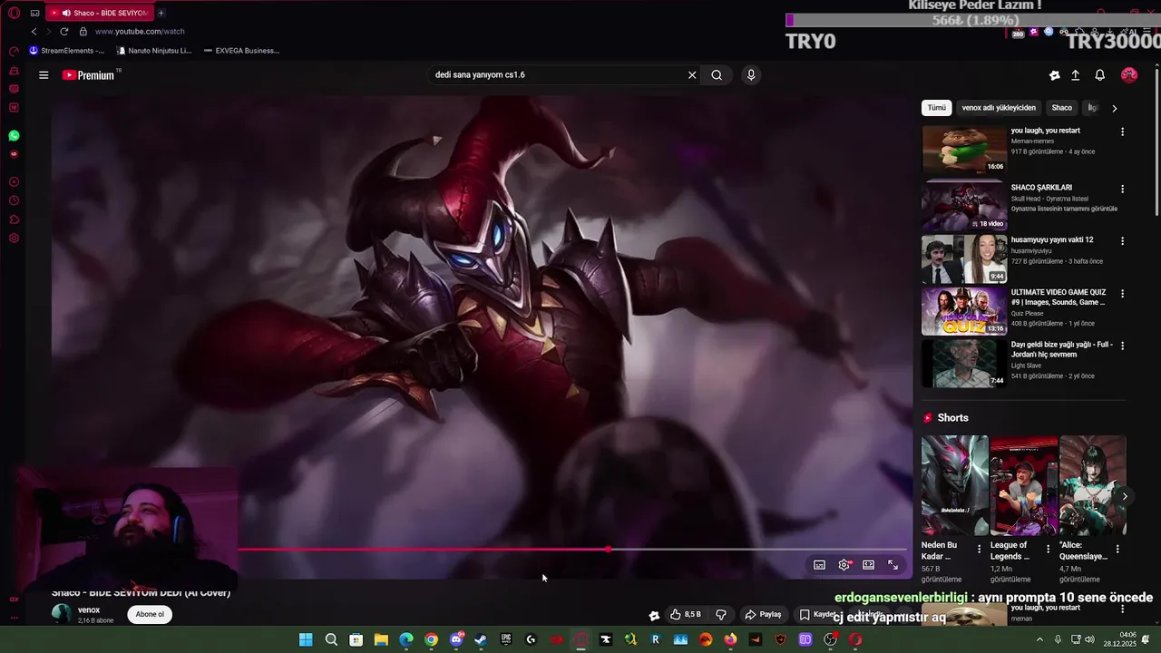Open Windows taskbar search
1161x653 pixels.
tap(331, 639)
